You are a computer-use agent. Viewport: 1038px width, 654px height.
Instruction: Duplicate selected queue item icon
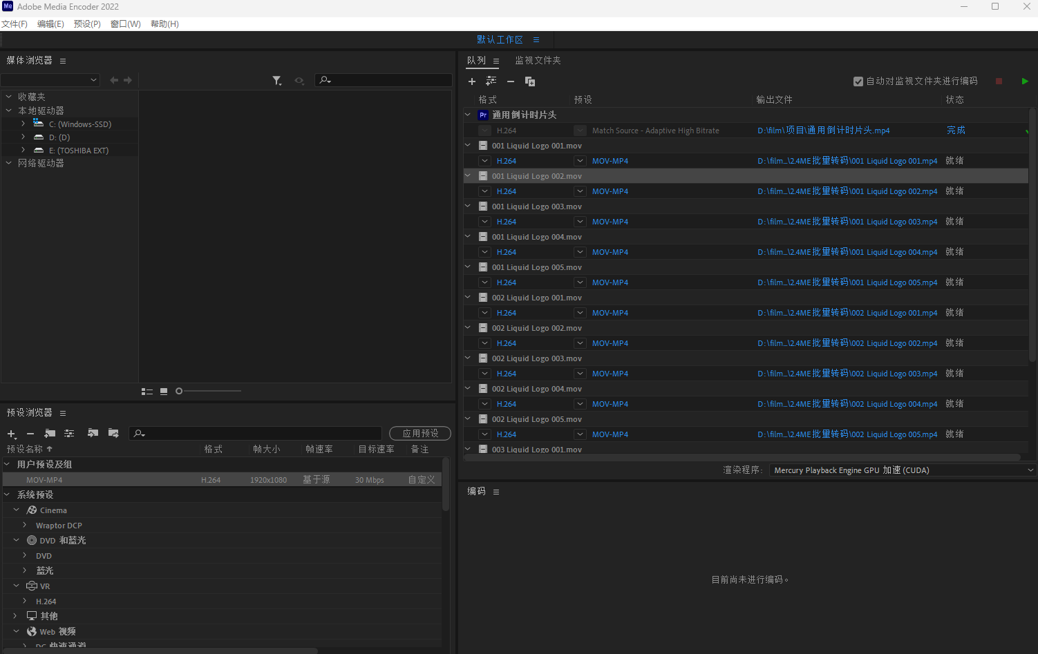click(x=530, y=81)
